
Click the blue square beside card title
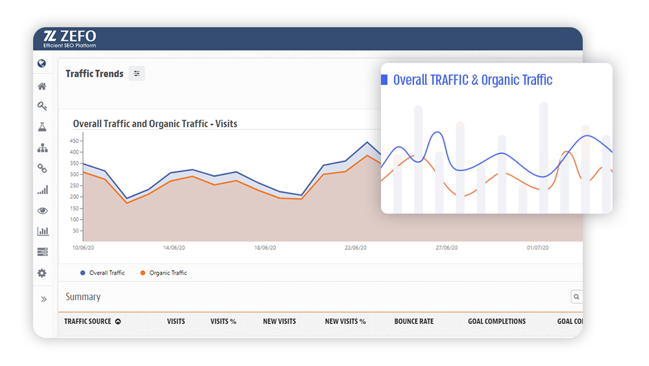pos(384,80)
